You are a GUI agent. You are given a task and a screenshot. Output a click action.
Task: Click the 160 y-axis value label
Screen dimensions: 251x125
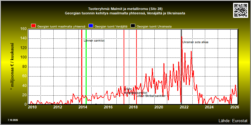23,29
